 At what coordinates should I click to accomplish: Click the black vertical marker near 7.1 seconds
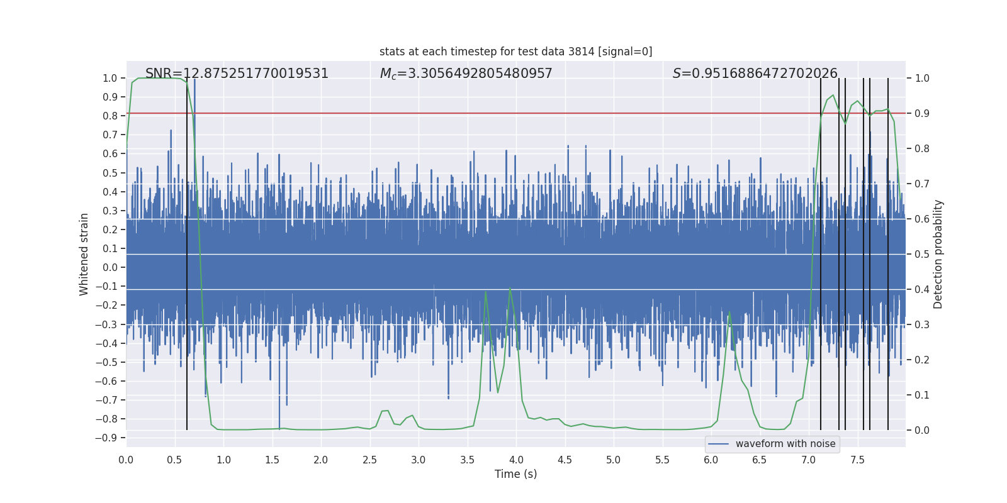pyautogui.click(x=821, y=264)
